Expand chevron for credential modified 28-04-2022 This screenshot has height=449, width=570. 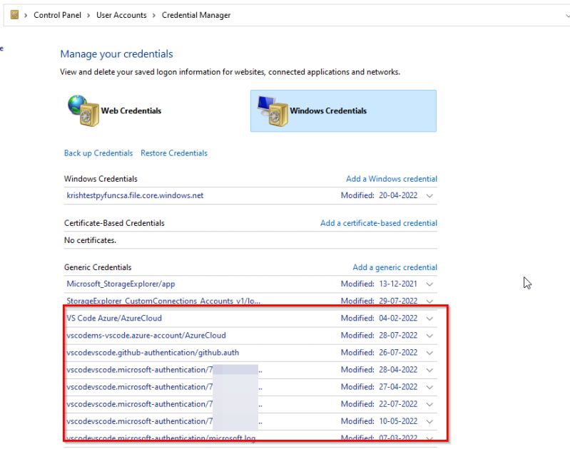coord(429,370)
